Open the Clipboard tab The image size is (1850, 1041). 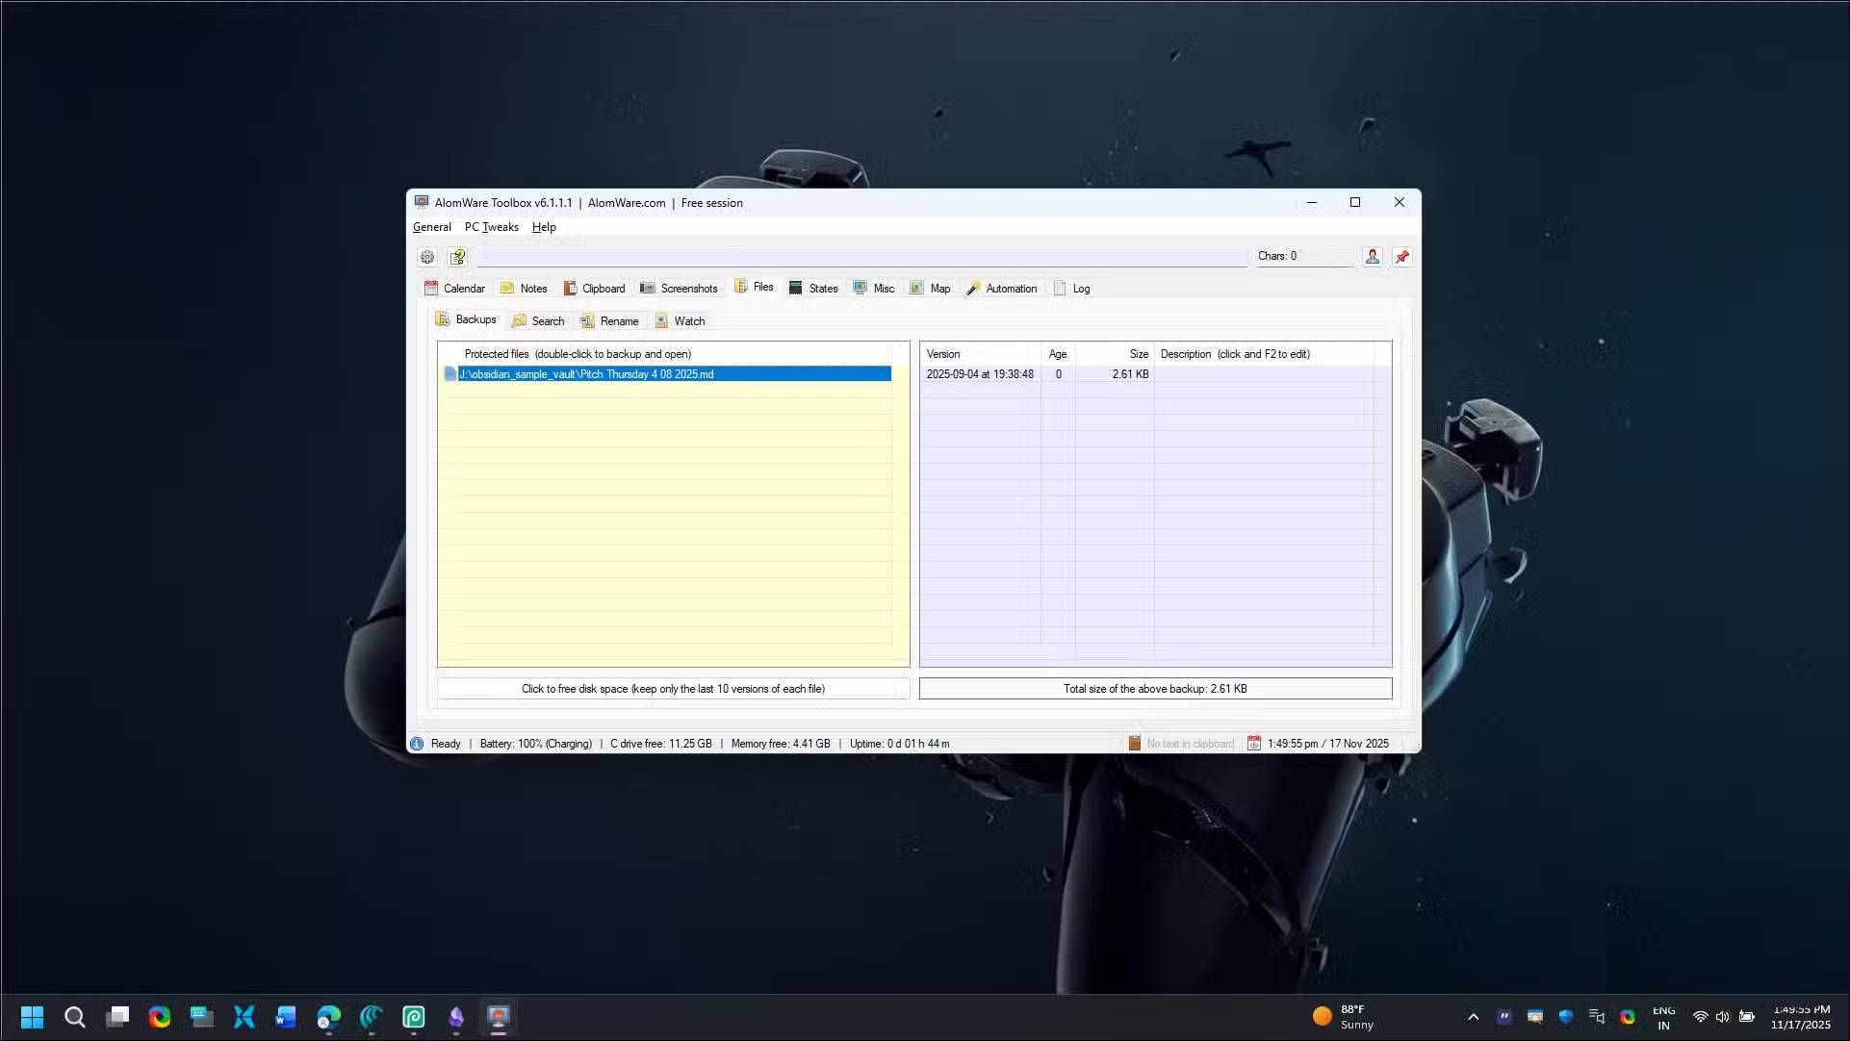594,289
